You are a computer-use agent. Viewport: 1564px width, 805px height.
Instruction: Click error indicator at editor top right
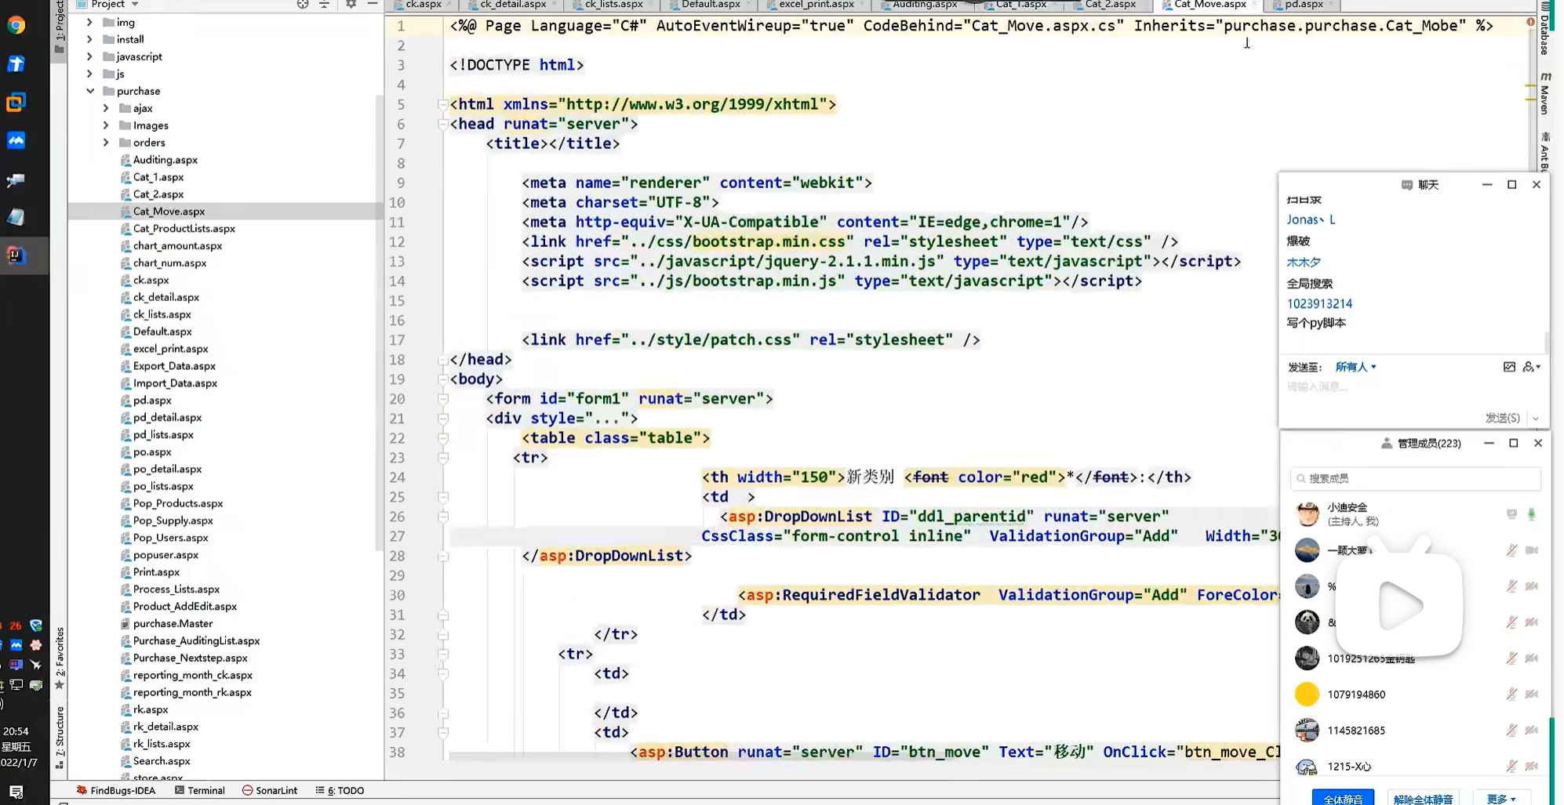pos(1530,22)
